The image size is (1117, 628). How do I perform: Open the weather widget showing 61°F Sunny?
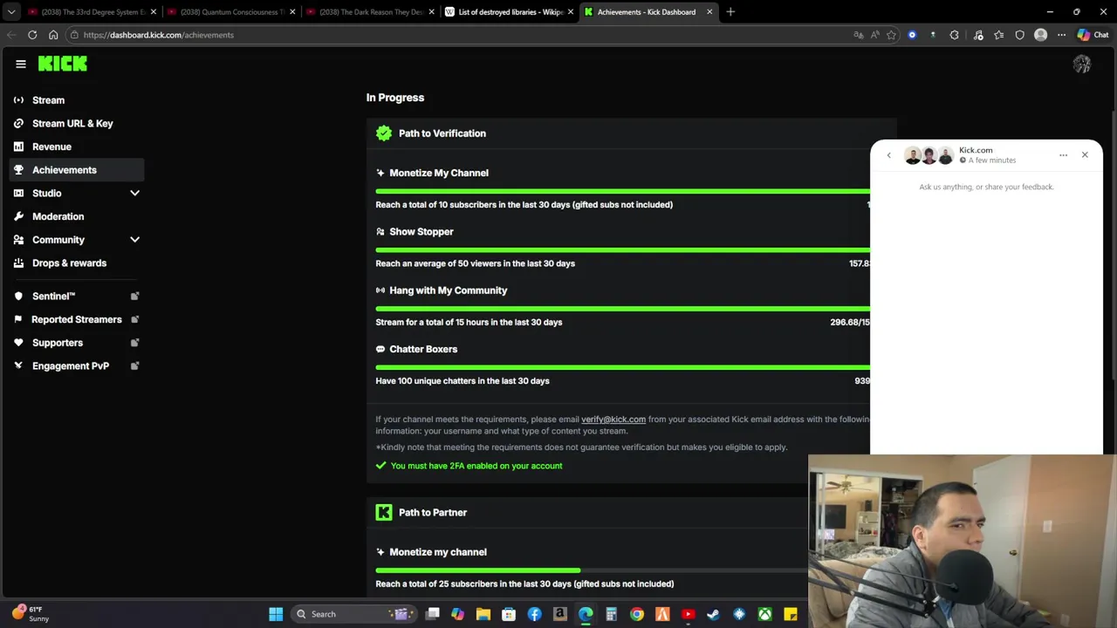point(31,614)
